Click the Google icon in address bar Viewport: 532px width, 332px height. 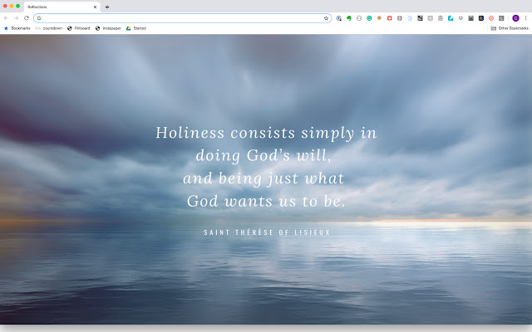39,18
